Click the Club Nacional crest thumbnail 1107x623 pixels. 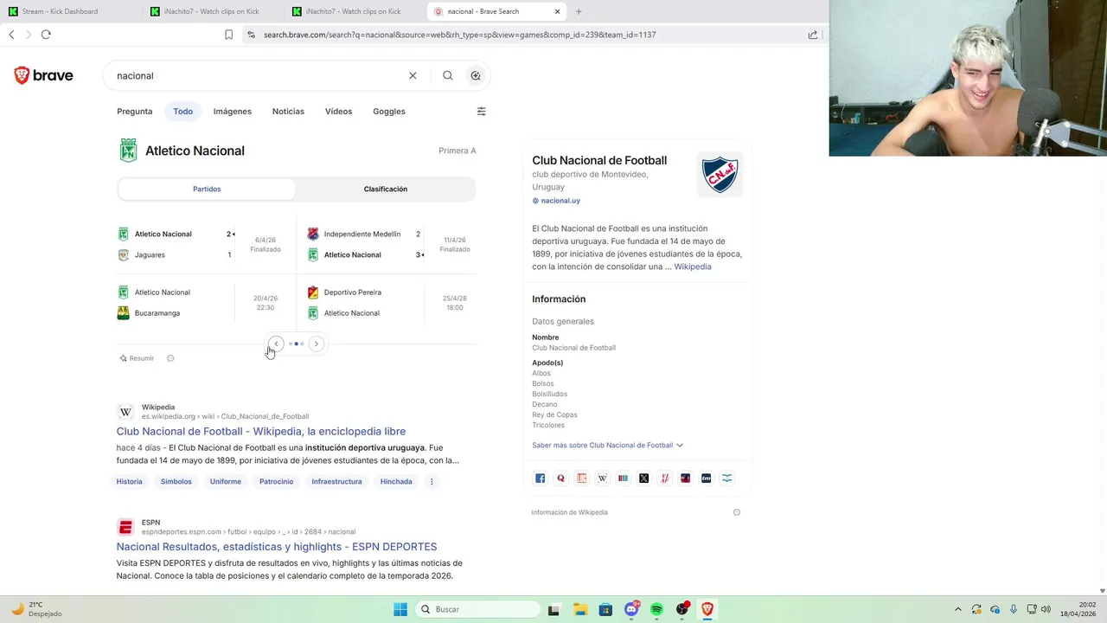(x=720, y=175)
